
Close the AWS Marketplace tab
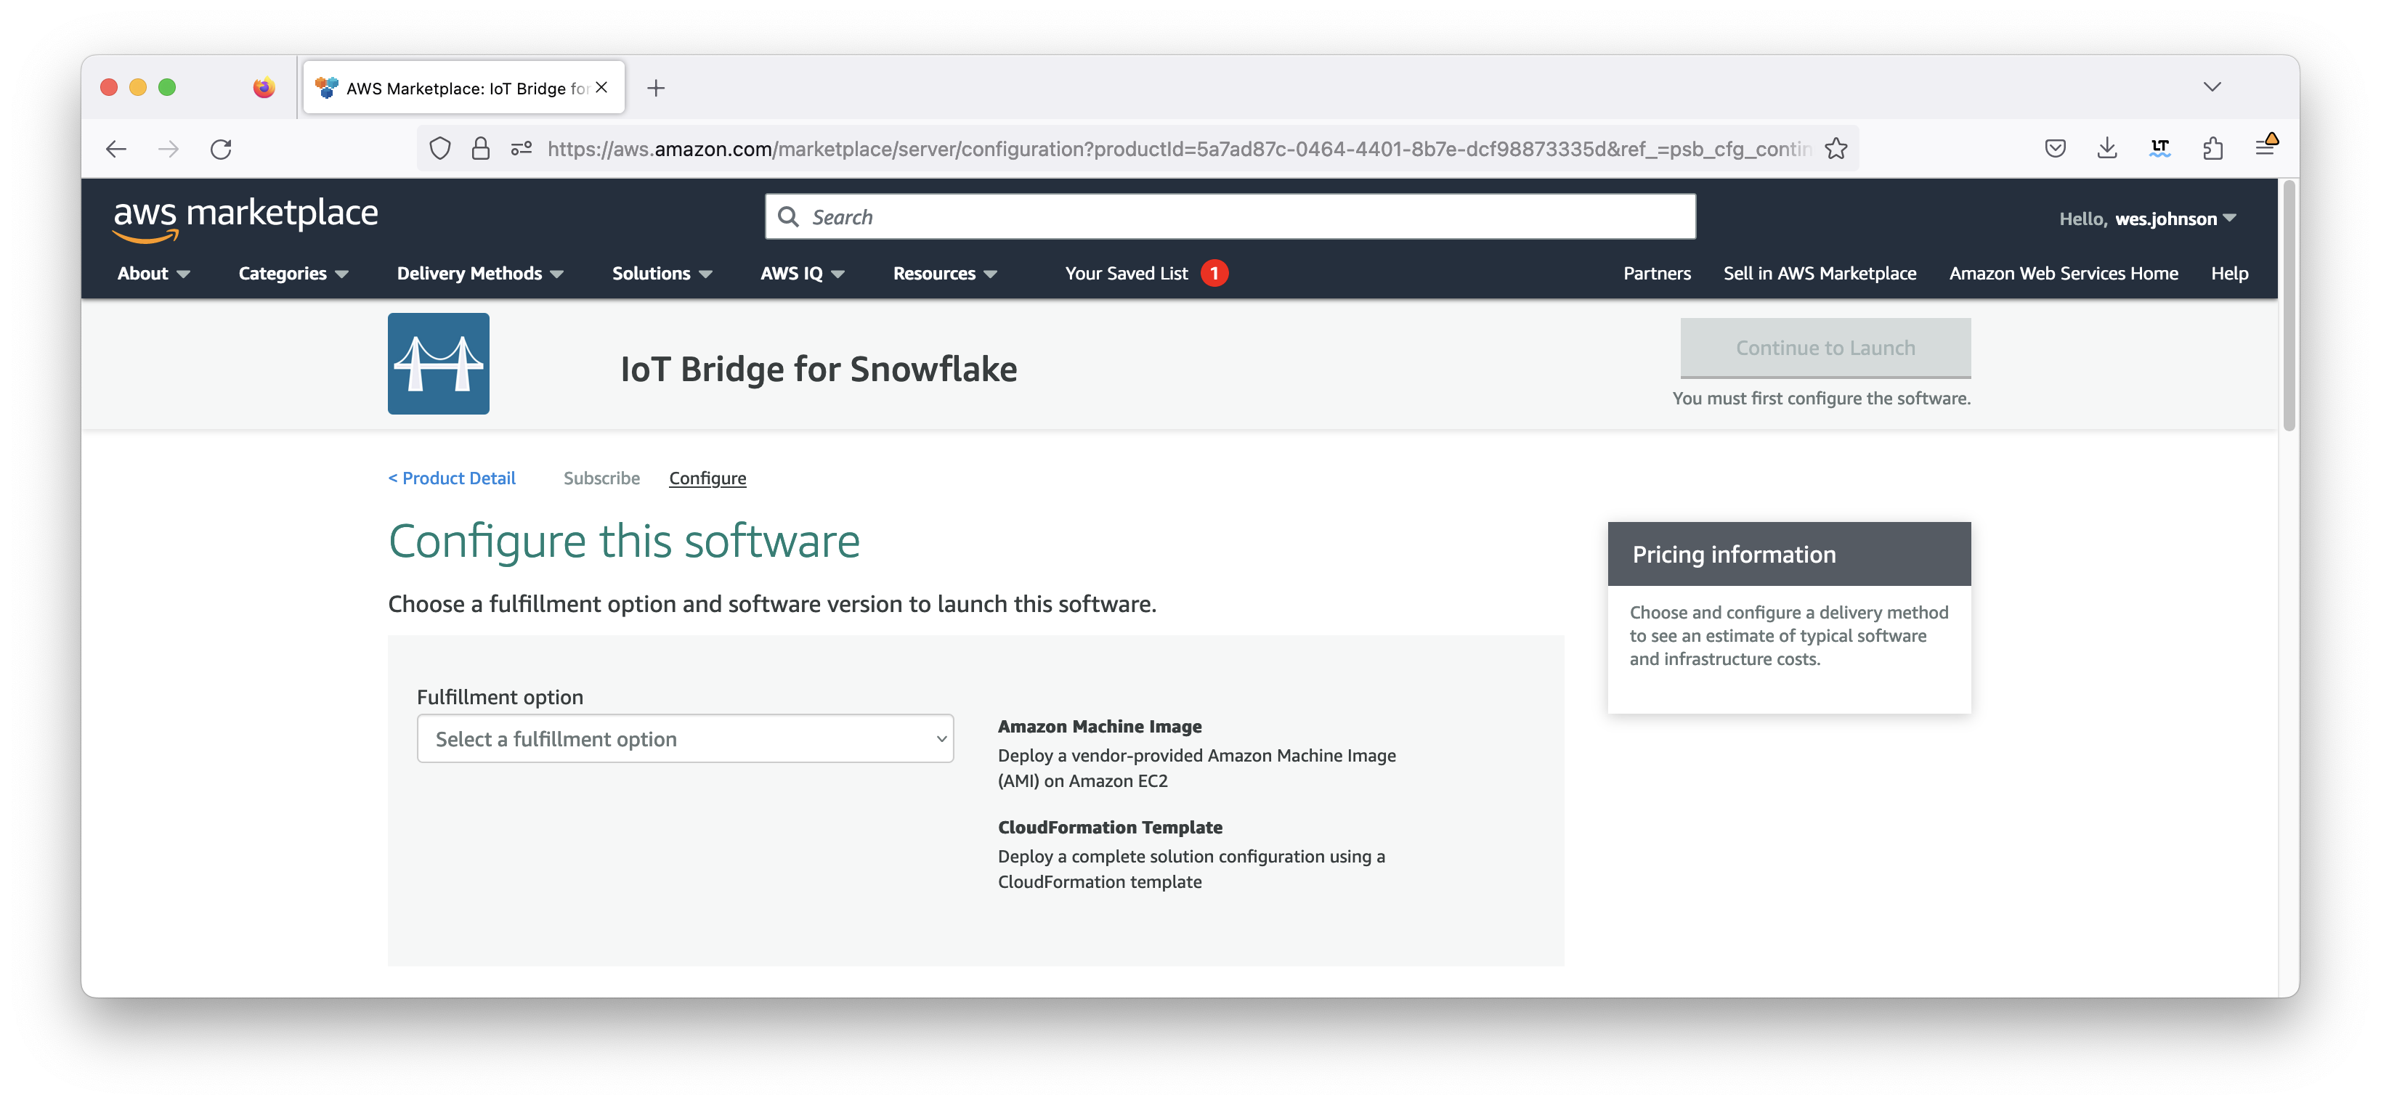[601, 88]
